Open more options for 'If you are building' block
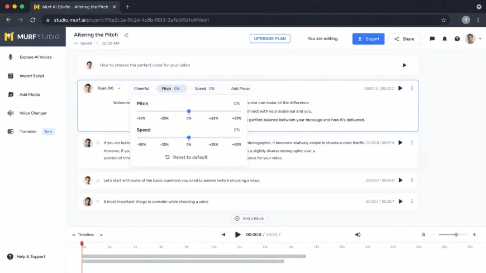Viewport: 486px width, 273px height. [412, 143]
